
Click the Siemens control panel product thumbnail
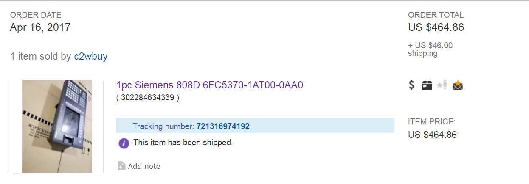coord(57,126)
